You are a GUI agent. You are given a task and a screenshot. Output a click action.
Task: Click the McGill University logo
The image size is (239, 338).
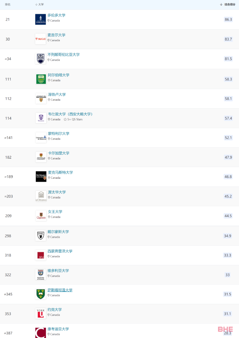(x=41, y=39)
